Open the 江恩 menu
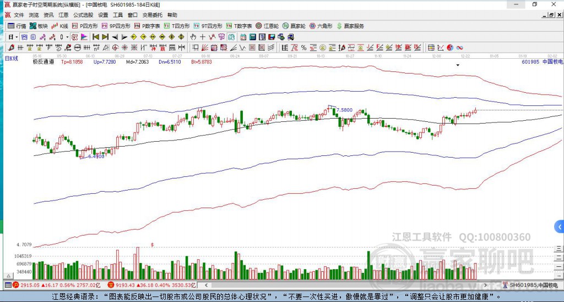This screenshot has width=564, height=302. pos(63,15)
